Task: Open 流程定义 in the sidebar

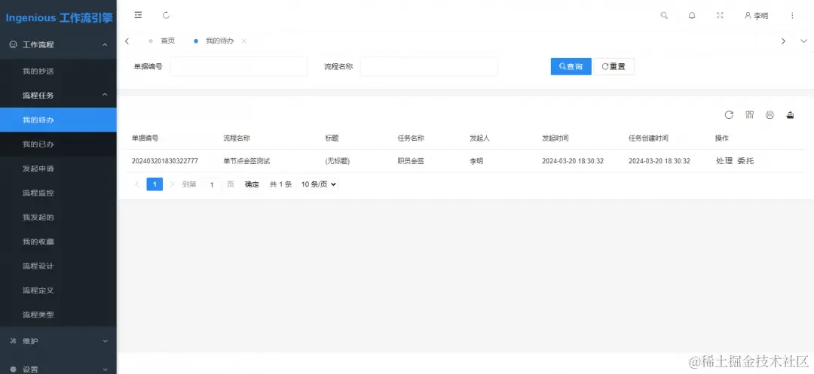Action: 58,290
